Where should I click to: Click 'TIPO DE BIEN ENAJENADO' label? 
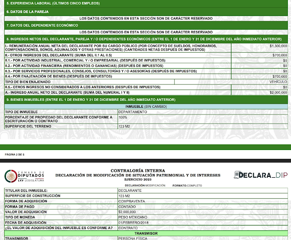[28, 82]
